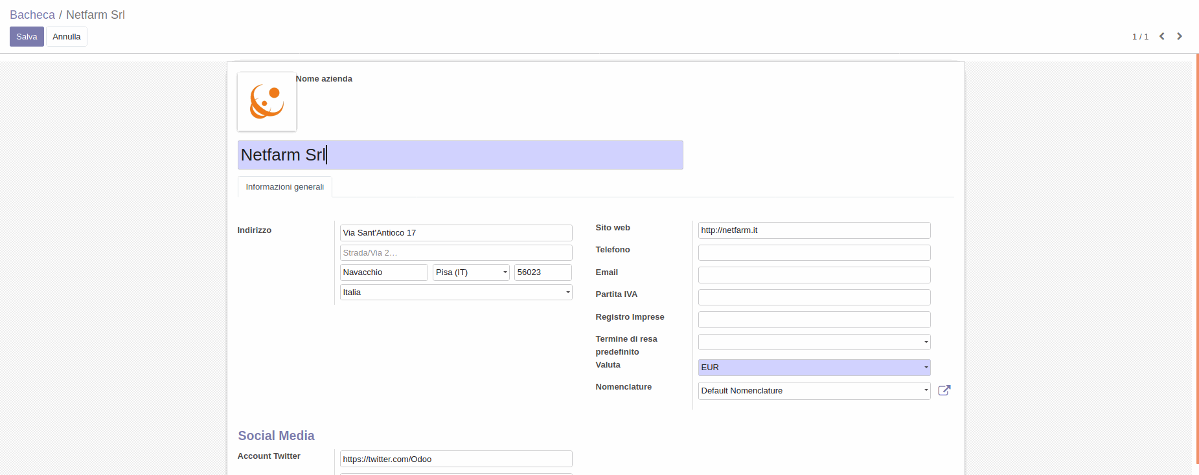Focus the Strada/Via 2 field
This screenshot has height=475, width=1199.
coord(456,252)
